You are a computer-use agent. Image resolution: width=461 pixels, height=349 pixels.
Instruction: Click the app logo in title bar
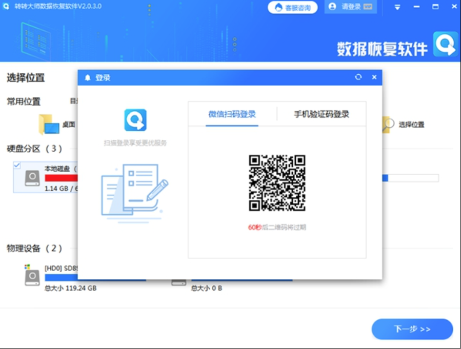(6, 6)
